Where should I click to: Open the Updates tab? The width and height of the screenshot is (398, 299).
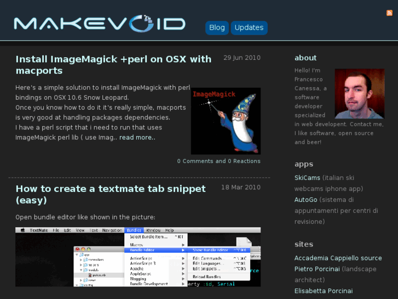point(249,27)
